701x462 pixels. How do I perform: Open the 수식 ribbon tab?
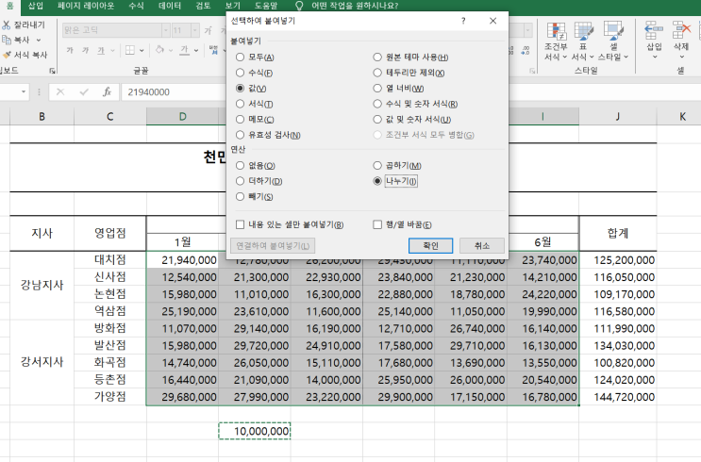pyautogui.click(x=136, y=6)
